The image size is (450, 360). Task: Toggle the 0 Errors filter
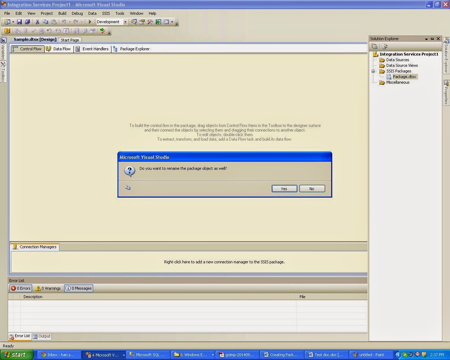click(x=21, y=288)
